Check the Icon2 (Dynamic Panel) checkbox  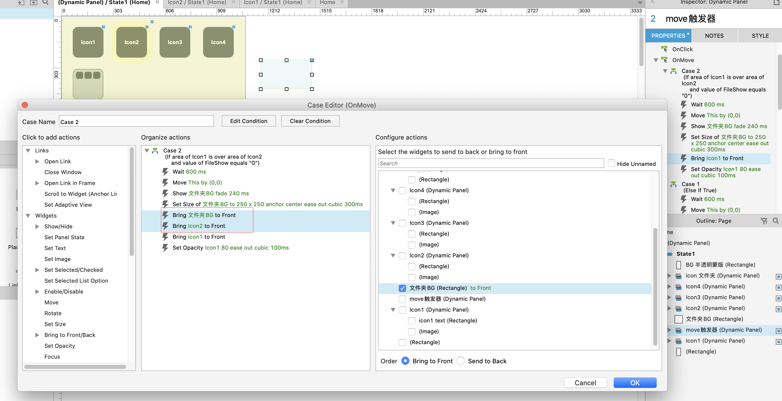(402, 256)
